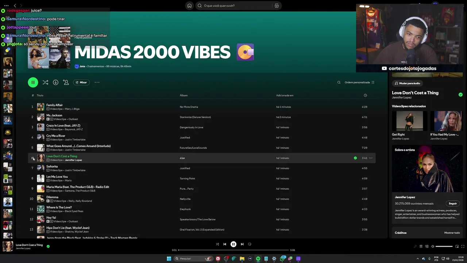Go to Spotify Home with the house icon
The width and height of the screenshot is (467, 263).
tap(189, 5)
